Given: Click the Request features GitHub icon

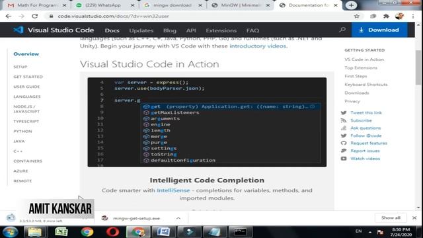Looking at the screenshot, I should pyautogui.click(x=344, y=143).
